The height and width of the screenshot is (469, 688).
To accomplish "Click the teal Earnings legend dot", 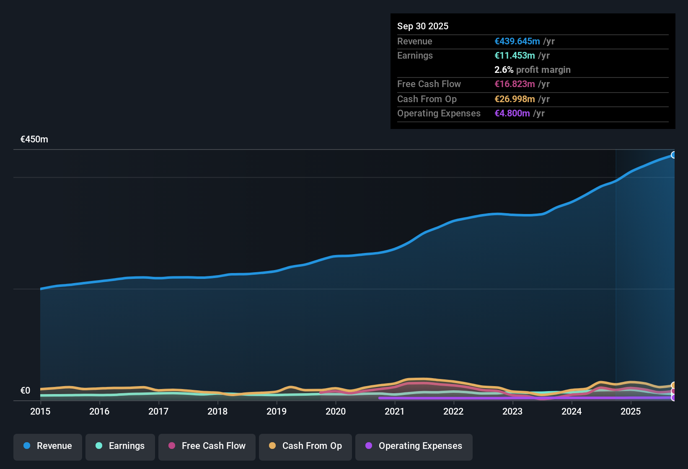I will [98, 446].
